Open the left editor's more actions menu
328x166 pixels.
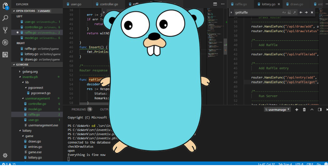223,4
